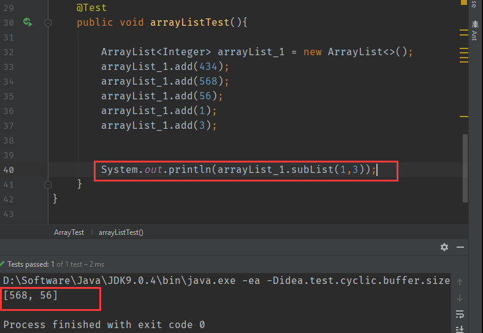
Task: Toggle soft-wrap in the console
Action: coord(460,314)
